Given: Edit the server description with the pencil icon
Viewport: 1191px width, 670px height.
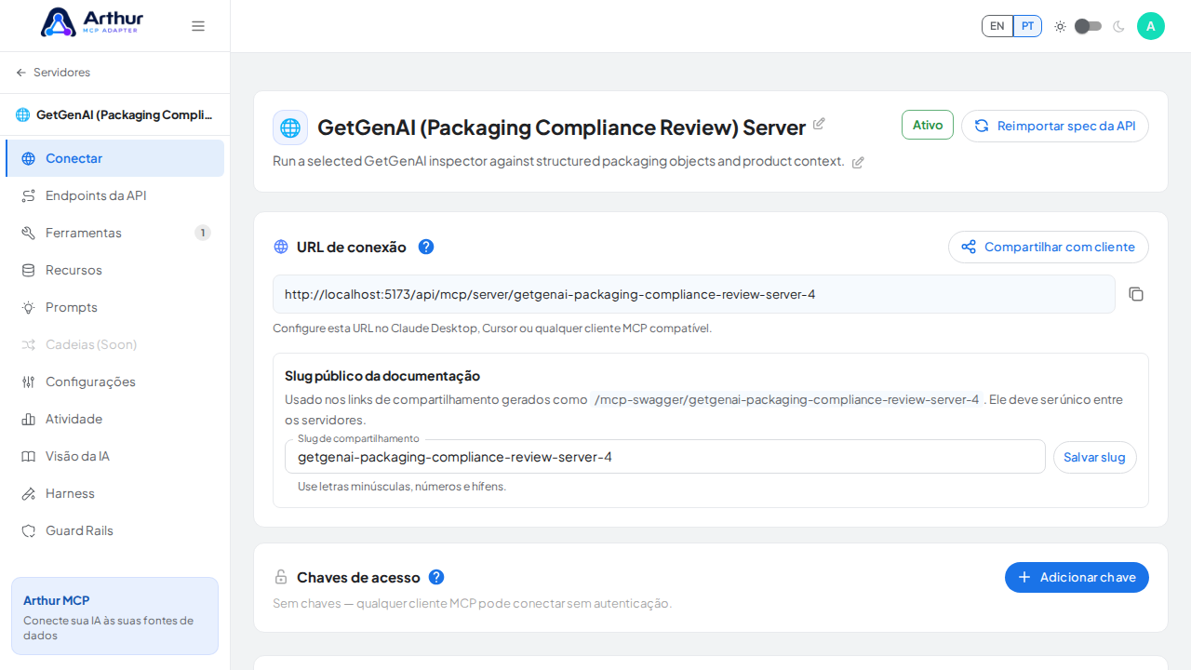Looking at the screenshot, I should [858, 162].
